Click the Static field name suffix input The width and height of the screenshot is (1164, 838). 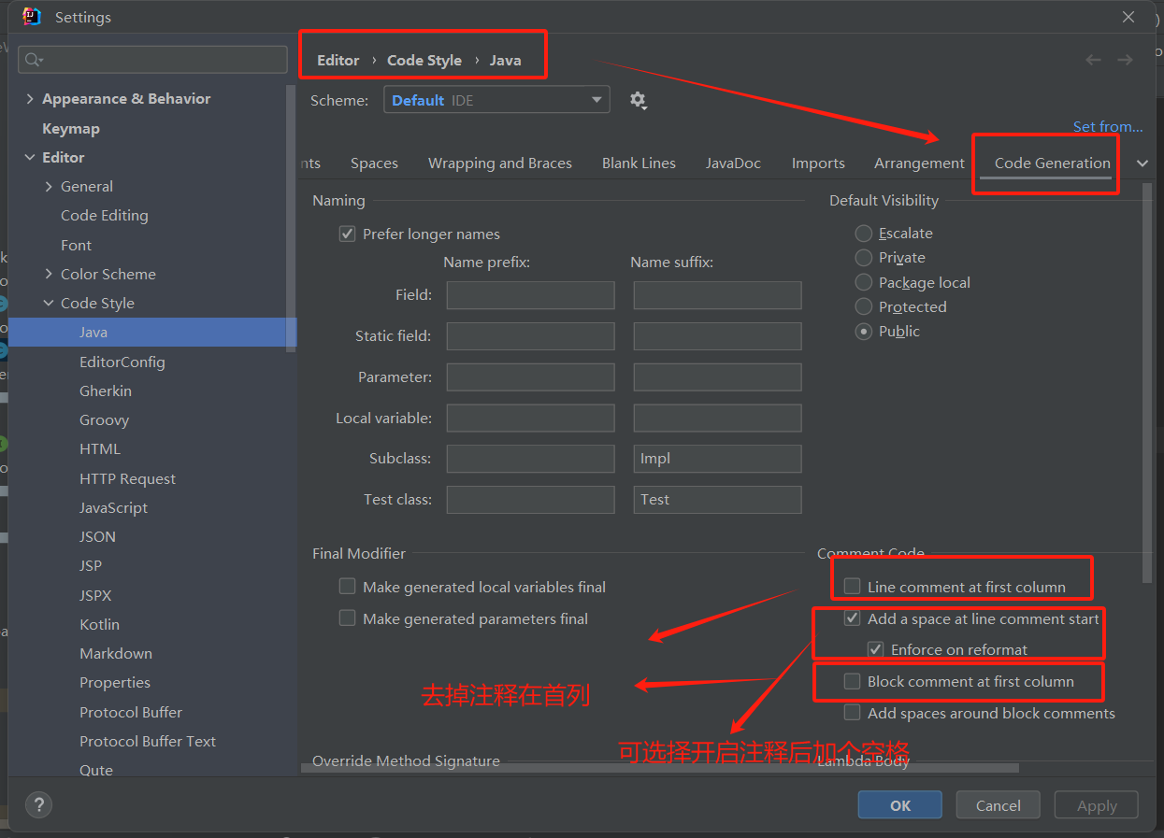pos(718,336)
